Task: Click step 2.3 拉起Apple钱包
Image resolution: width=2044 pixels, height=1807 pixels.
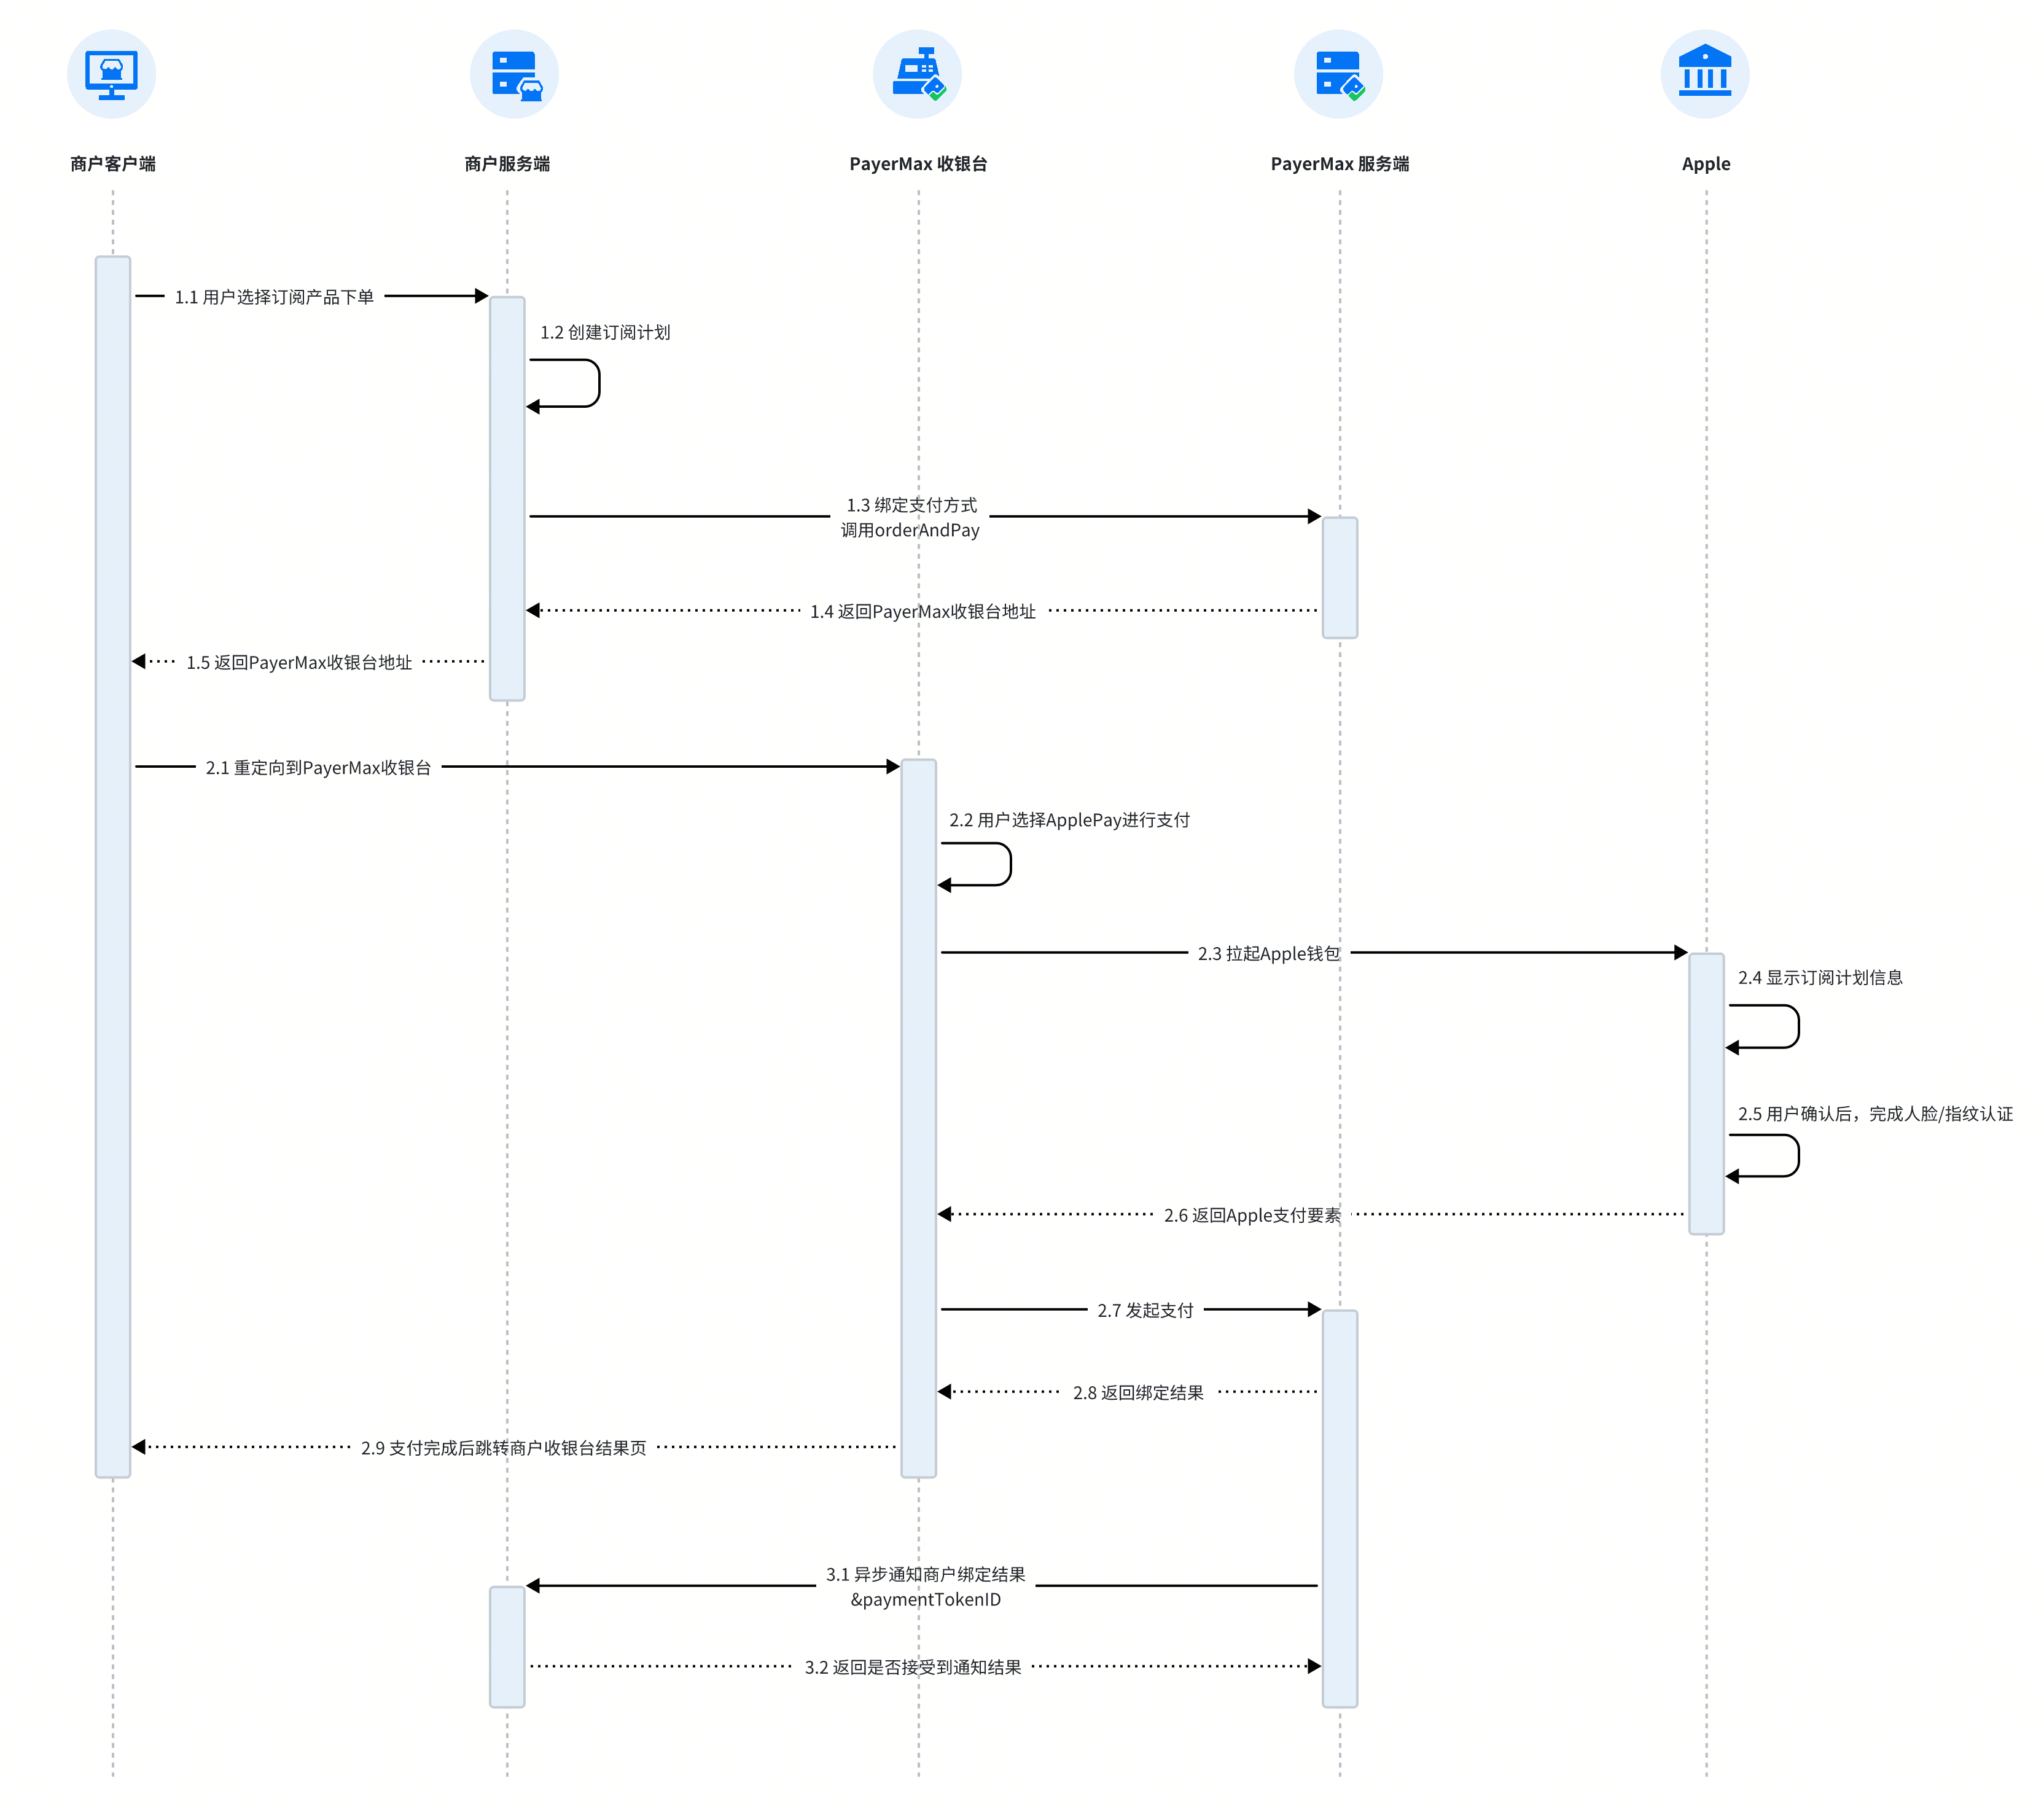Action: (x=1268, y=953)
